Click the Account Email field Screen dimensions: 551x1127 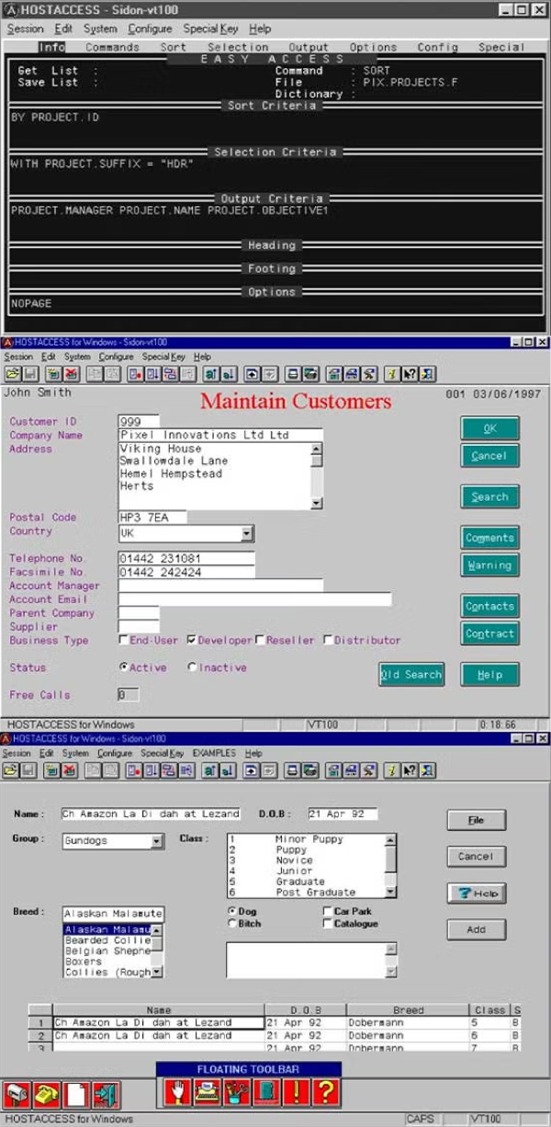[x=254, y=599]
